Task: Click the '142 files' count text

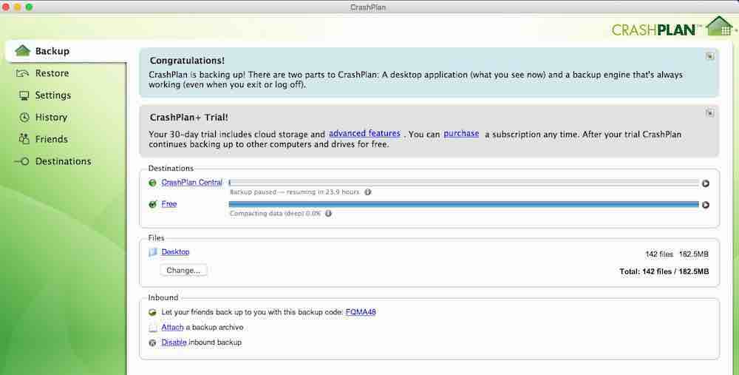Action: click(x=659, y=254)
